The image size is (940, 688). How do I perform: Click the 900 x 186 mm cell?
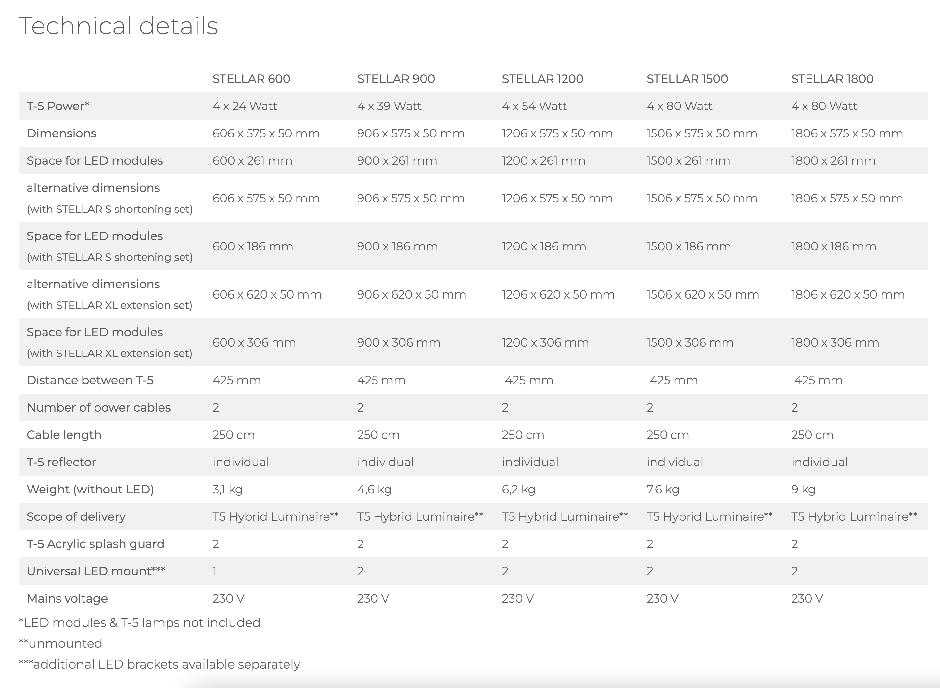(x=397, y=247)
